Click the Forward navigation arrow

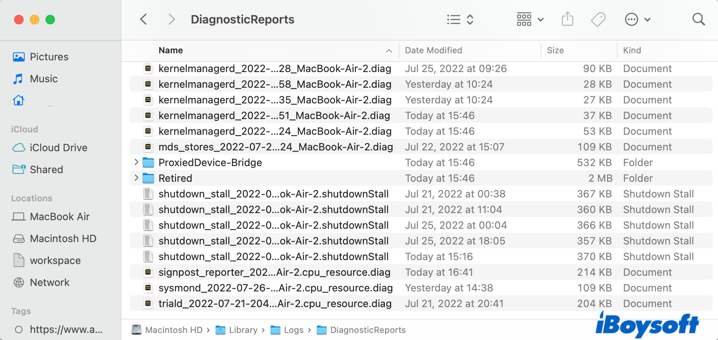pos(171,19)
